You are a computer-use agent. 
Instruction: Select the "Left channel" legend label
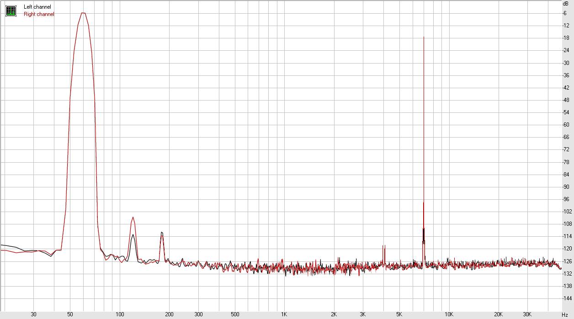[37, 7]
